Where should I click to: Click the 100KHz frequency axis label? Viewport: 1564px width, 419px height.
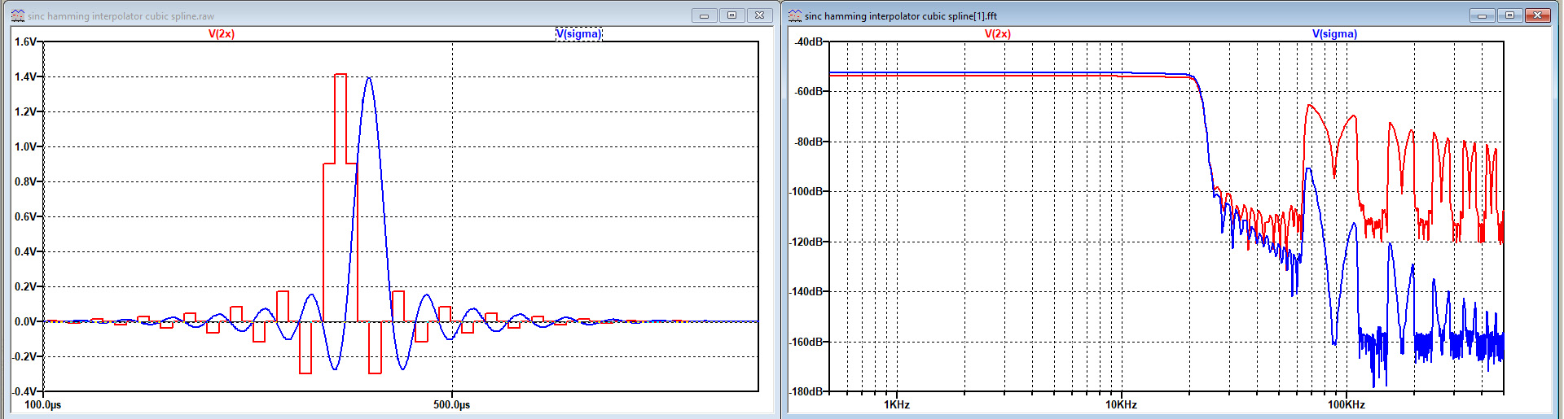pos(1347,405)
